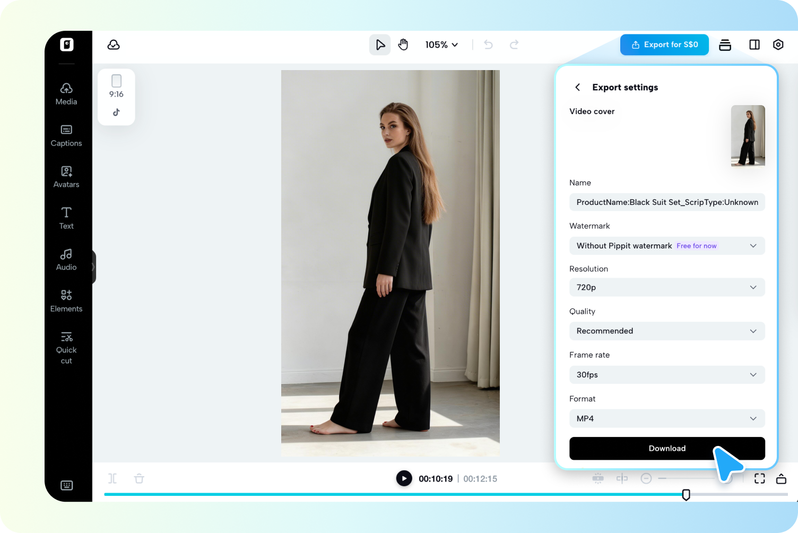This screenshot has width=798, height=533.
Task: Delete the selected clip with trash icon
Action: click(139, 478)
